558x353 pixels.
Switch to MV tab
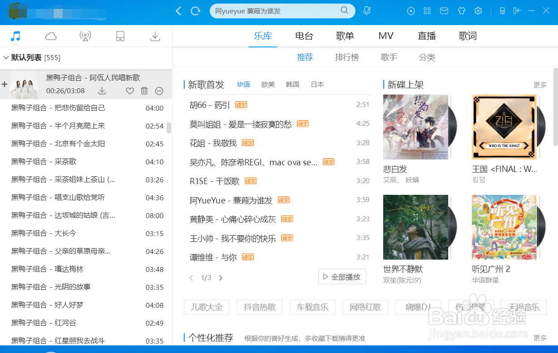tap(386, 36)
